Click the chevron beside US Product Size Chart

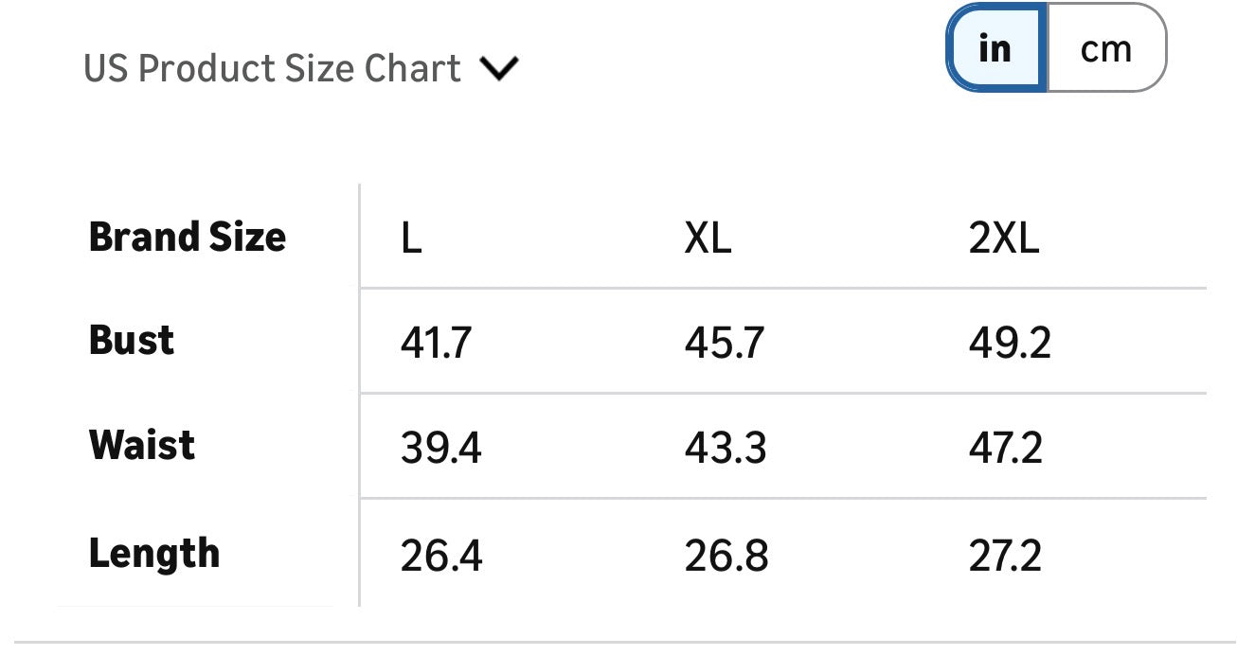499,69
